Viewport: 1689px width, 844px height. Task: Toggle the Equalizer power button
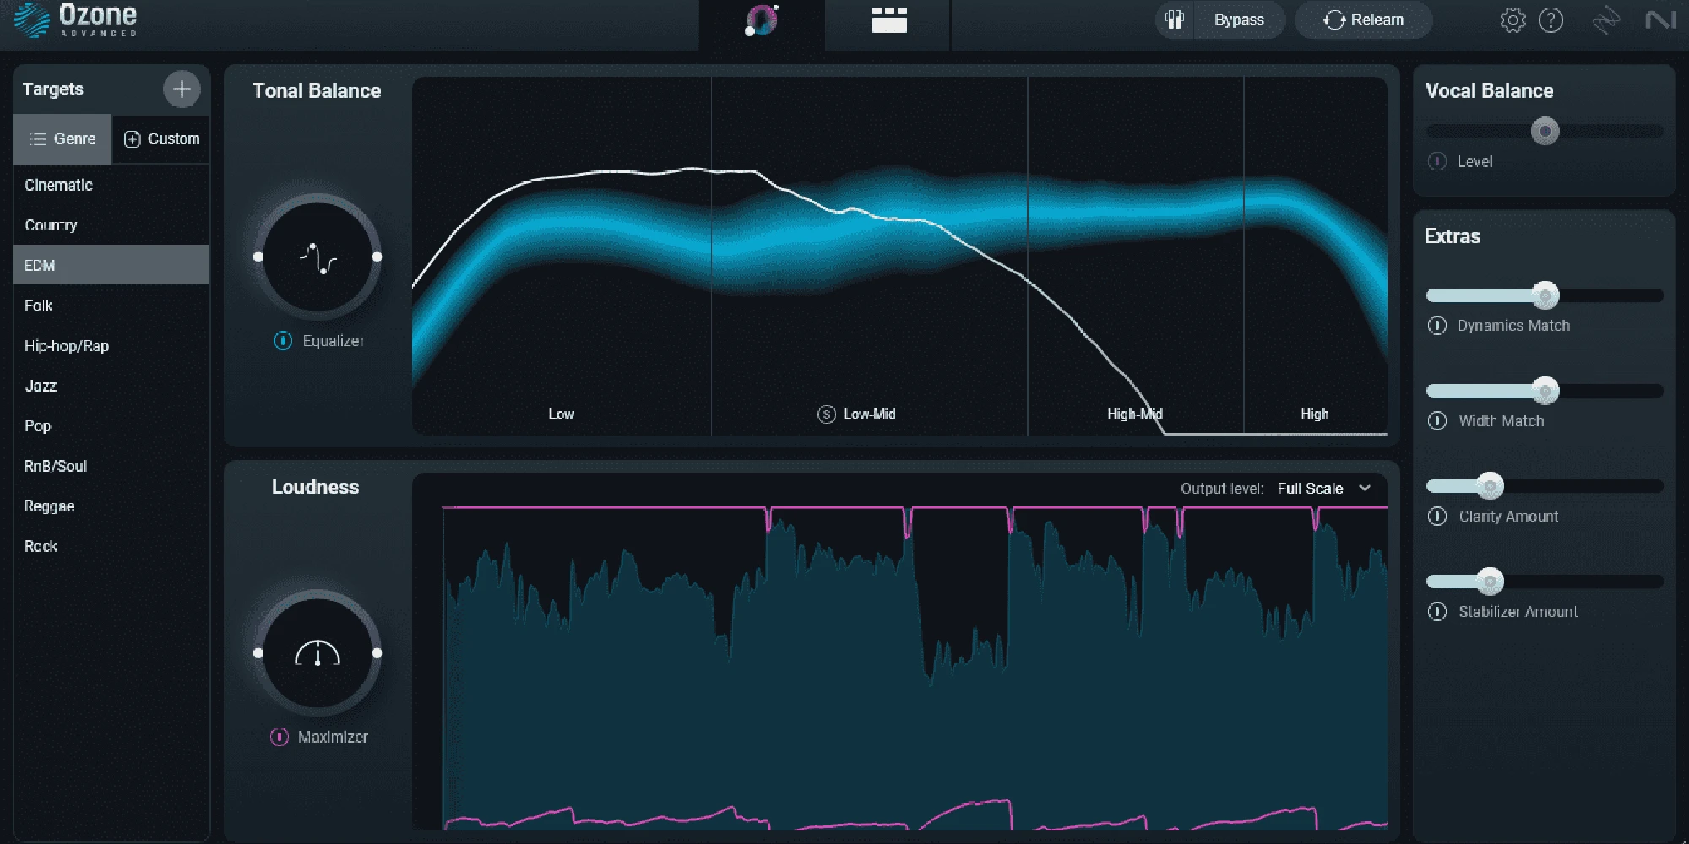pos(282,341)
